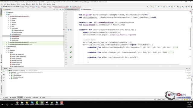Open the Navigate menu
This screenshot has height=108, width=193.
[x=13, y=4]
